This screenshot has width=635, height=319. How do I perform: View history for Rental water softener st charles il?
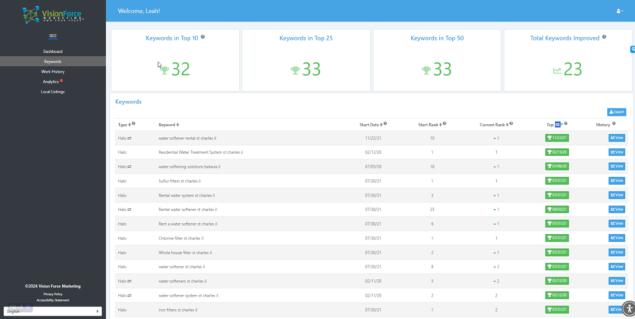point(617,210)
